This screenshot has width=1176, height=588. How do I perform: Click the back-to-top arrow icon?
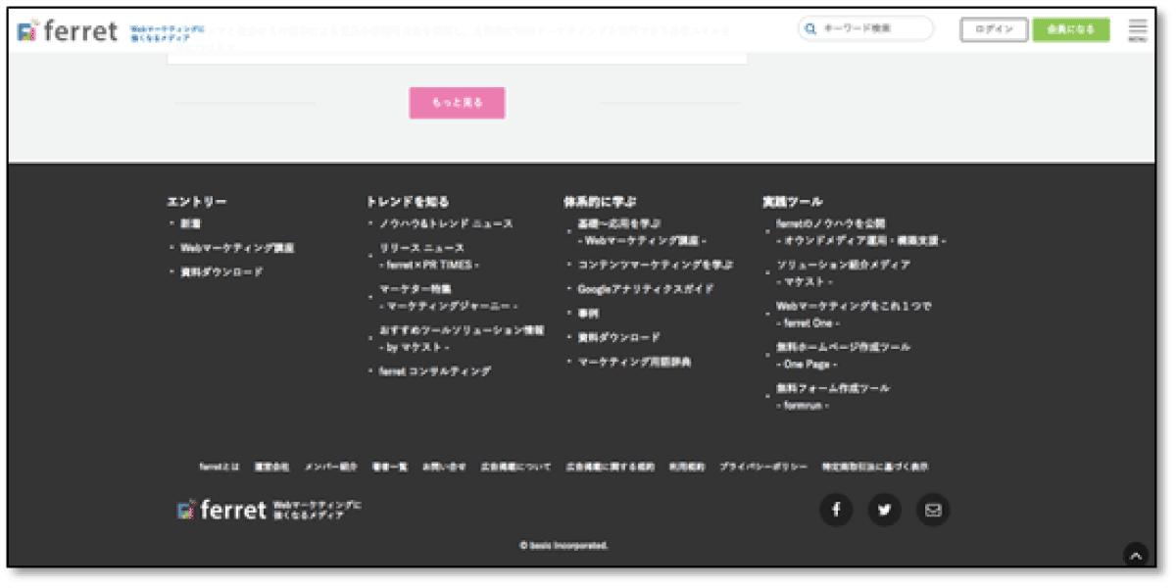(1135, 556)
